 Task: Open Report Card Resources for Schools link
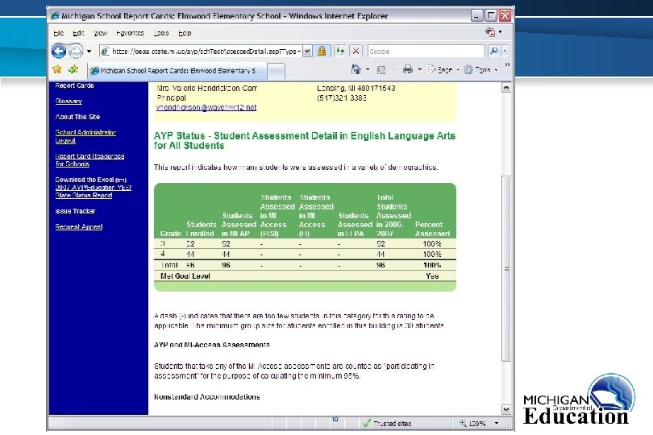(89, 160)
